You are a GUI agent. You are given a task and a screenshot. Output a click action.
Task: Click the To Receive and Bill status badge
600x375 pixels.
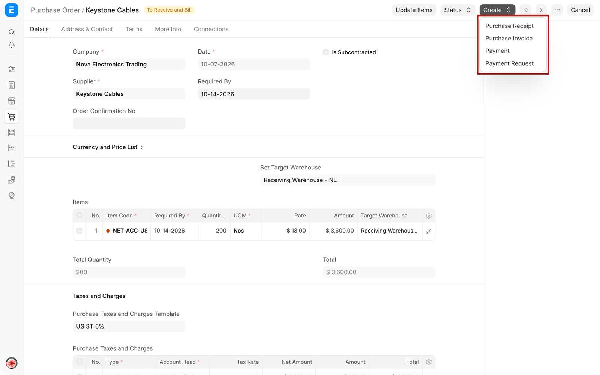coord(169,10)
